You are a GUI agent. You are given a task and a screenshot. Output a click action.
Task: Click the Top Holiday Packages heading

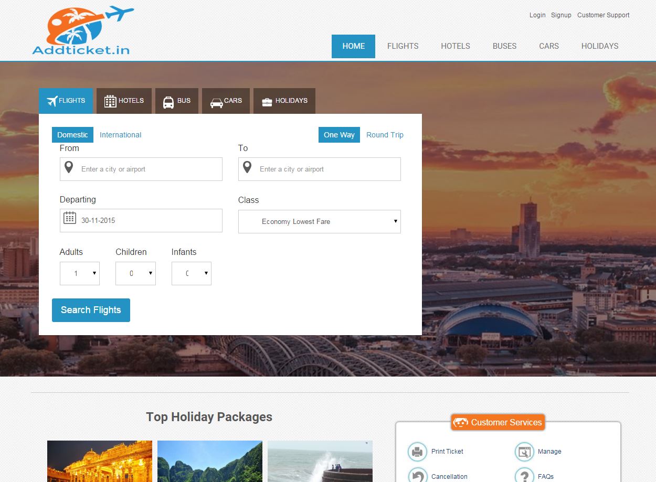[x=209, y=417]
